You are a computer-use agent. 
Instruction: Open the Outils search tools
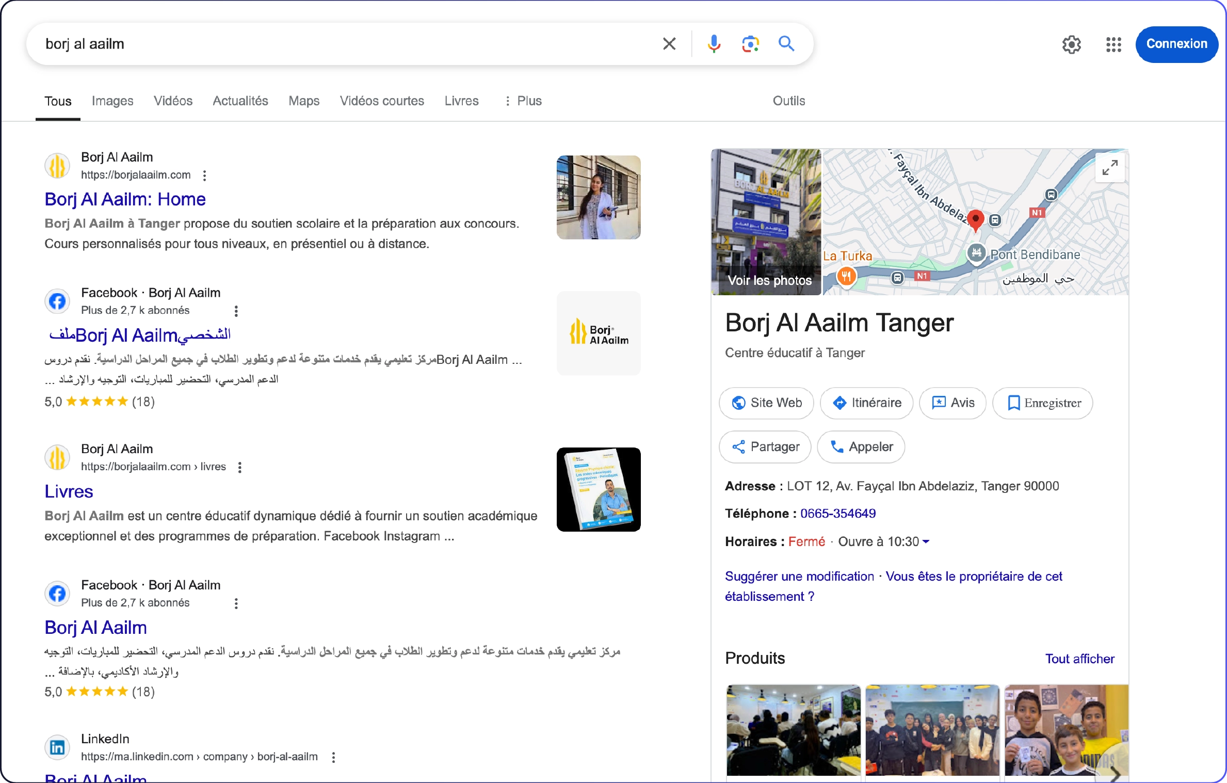[x=788, y=101]
